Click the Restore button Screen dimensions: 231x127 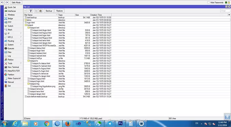point(60,11)
